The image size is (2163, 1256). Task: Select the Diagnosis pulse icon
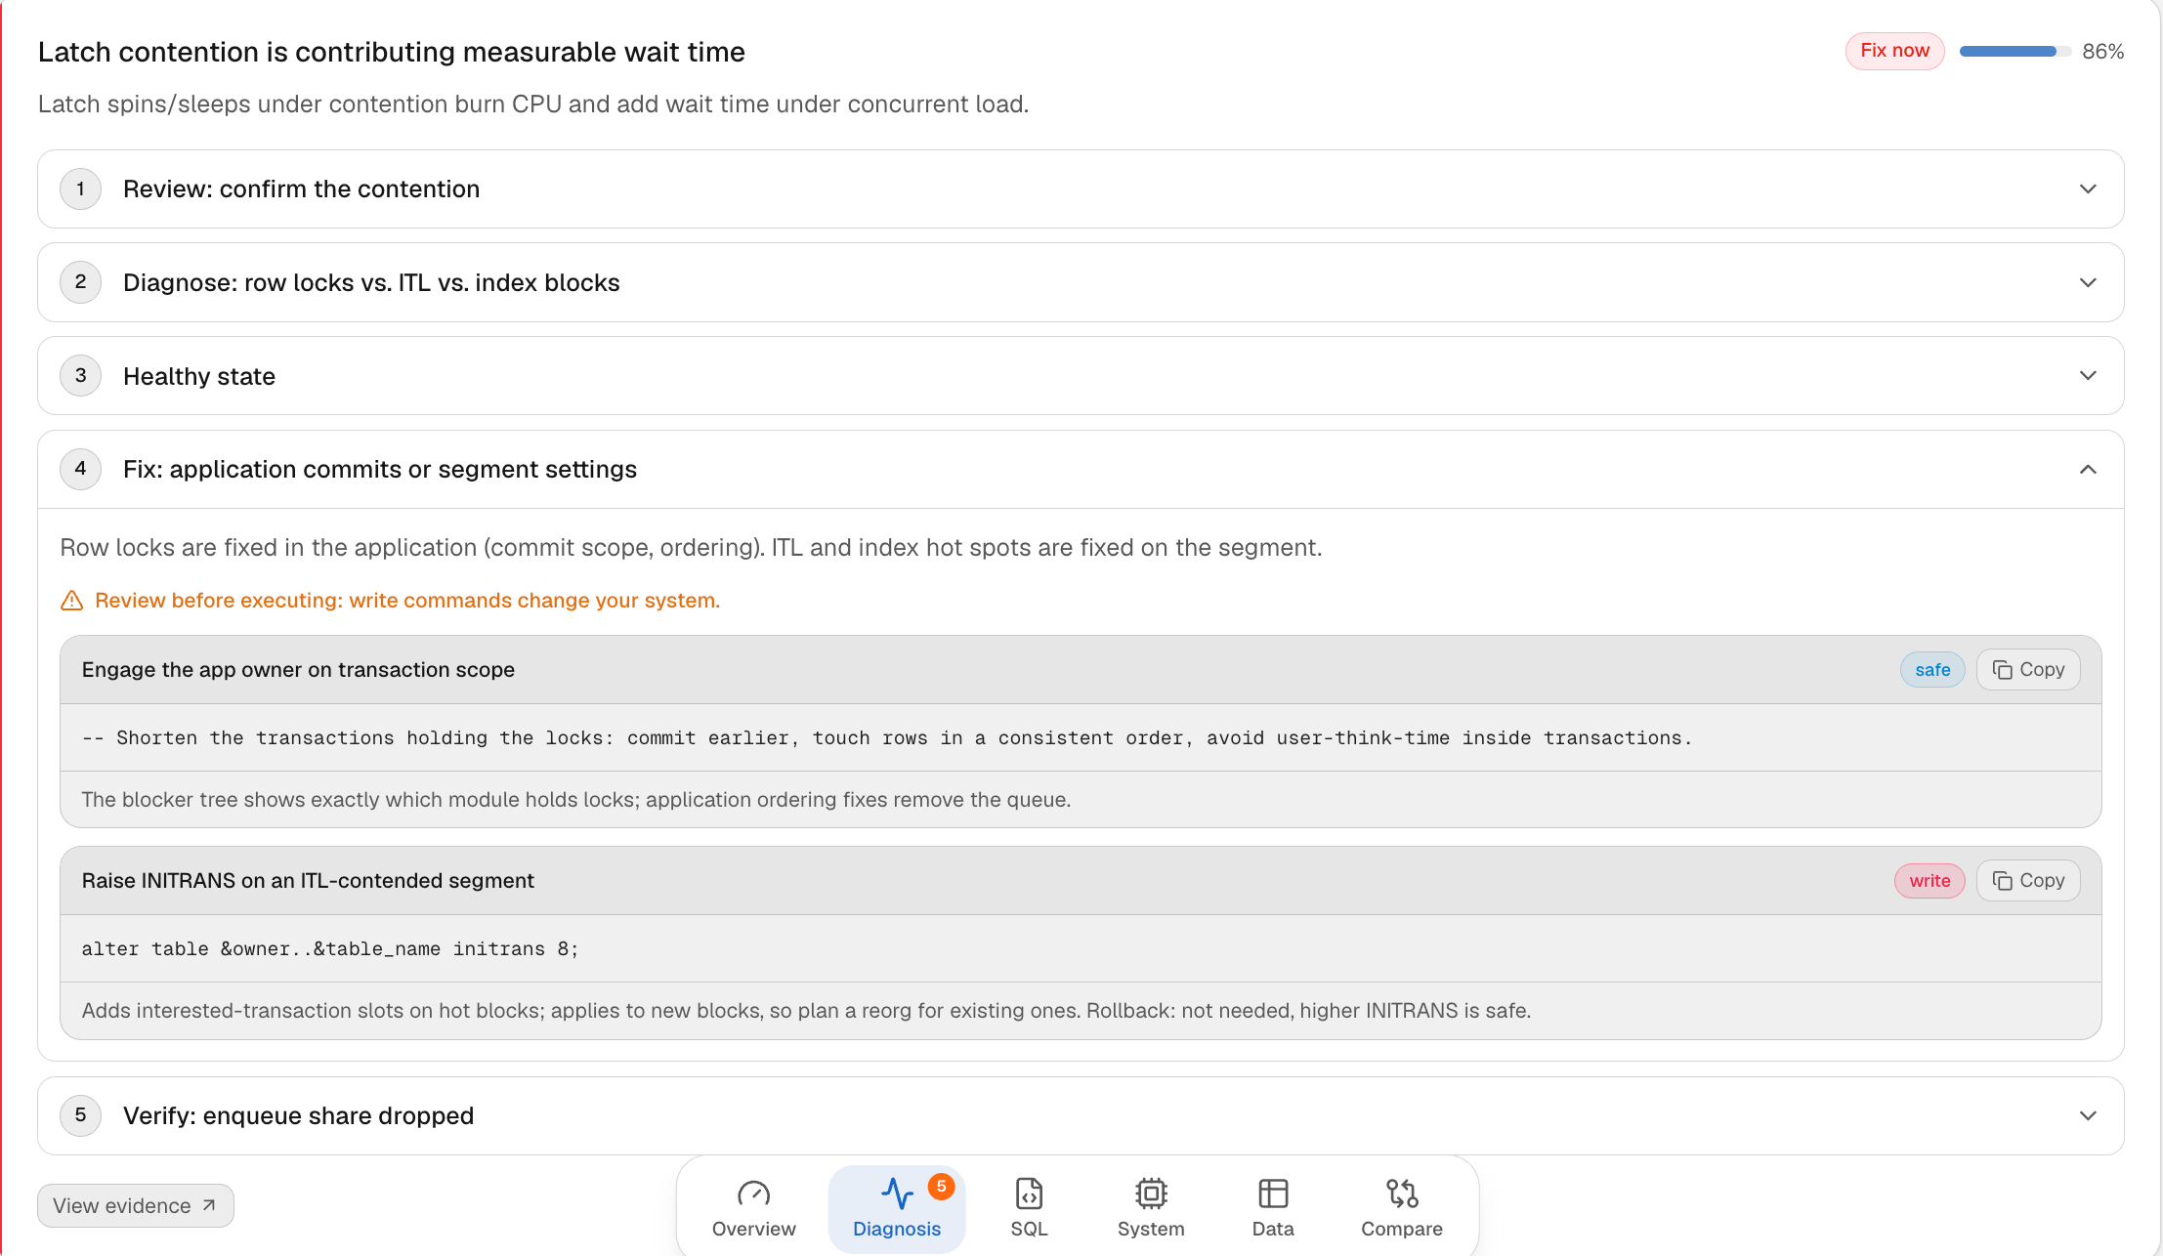tap(896, 1193)
